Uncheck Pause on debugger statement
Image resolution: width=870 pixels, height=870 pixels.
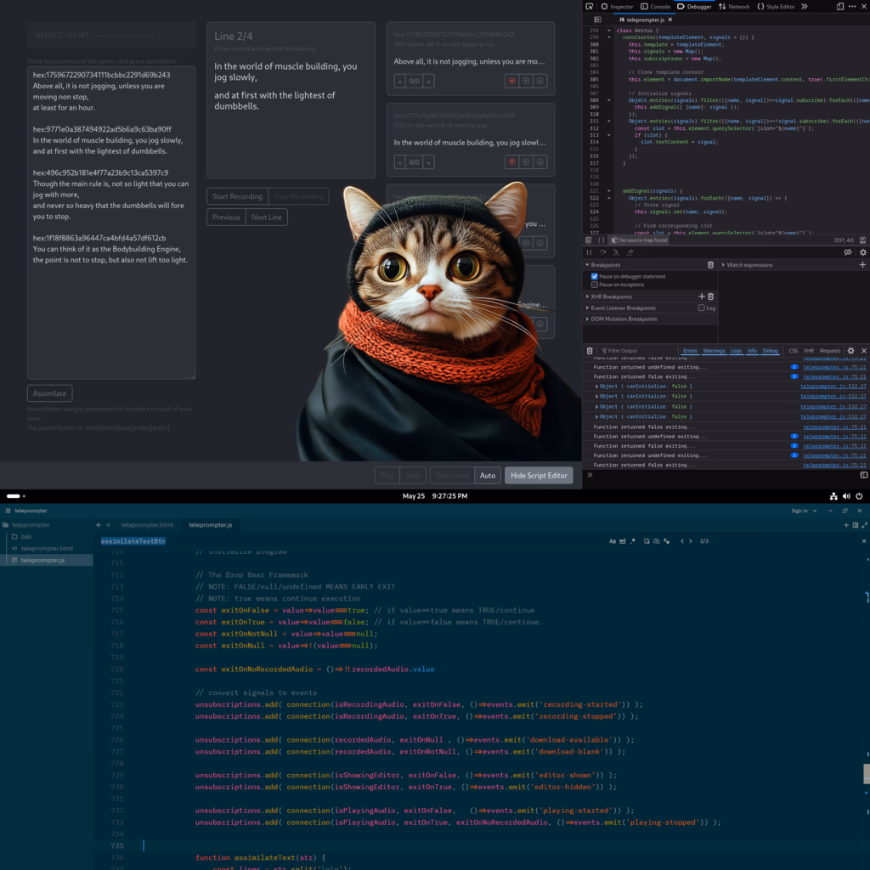pyautogui.click(x=595, y=276)
